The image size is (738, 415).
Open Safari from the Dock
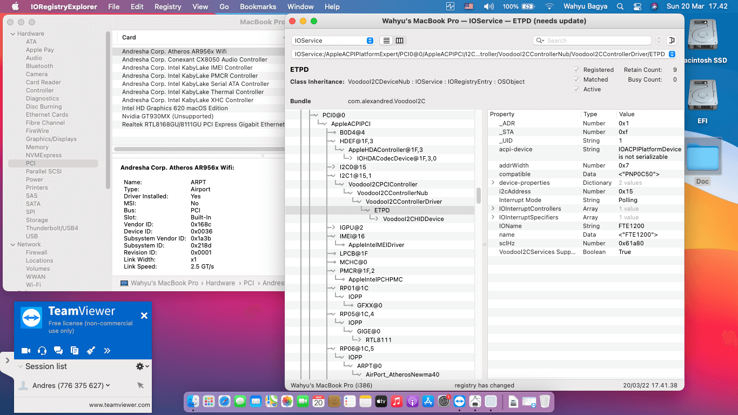[x=224, y=401]
